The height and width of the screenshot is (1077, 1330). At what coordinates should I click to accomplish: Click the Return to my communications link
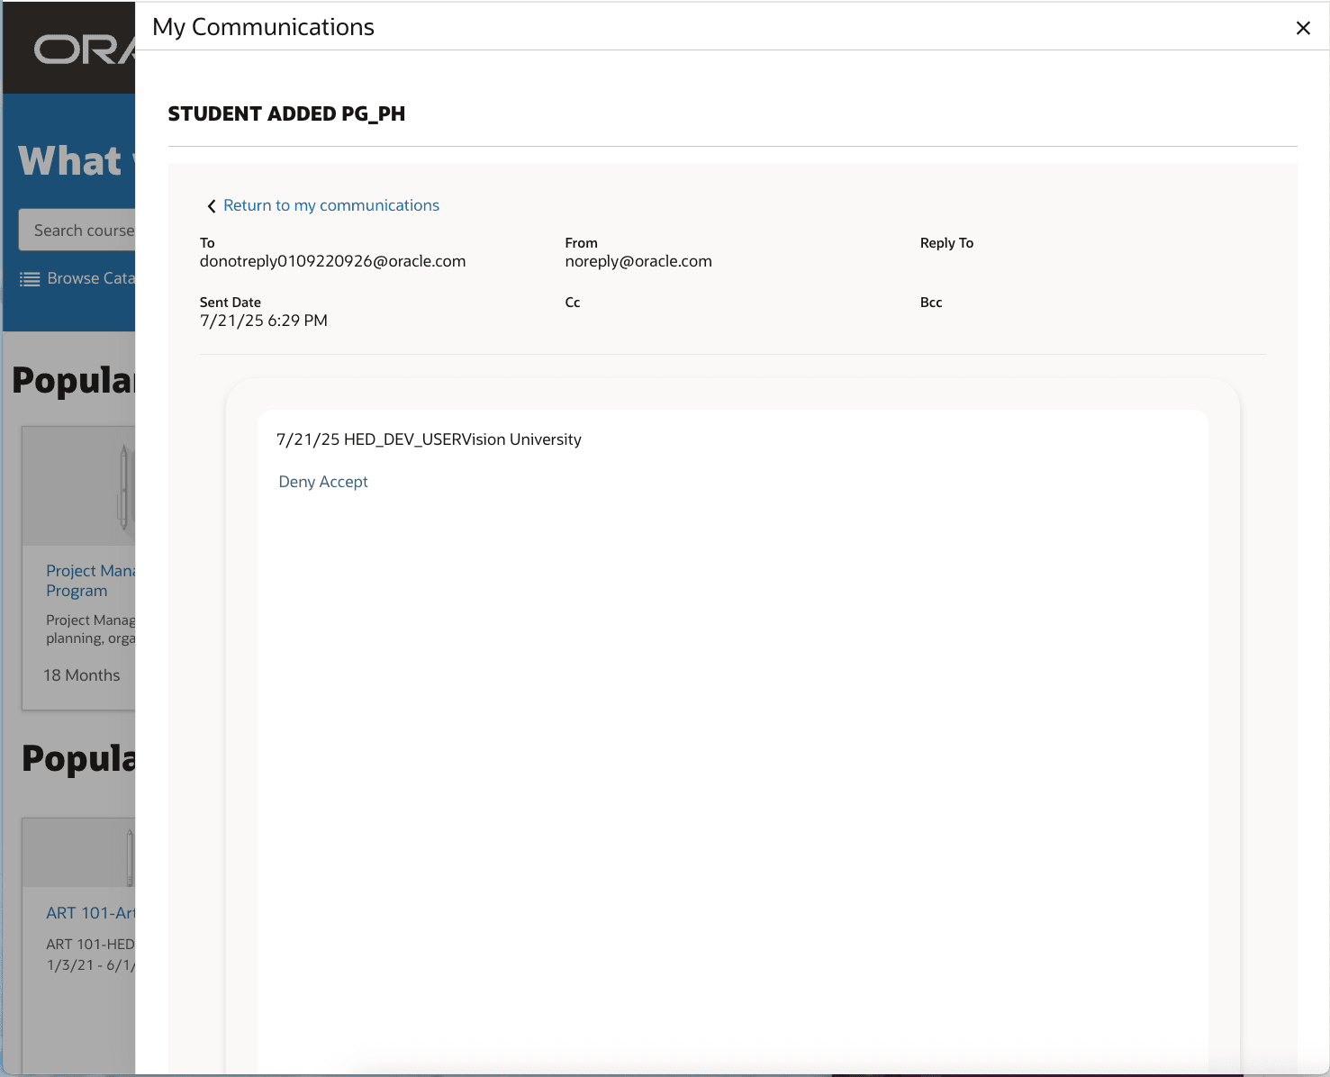(x=331, y=205)
